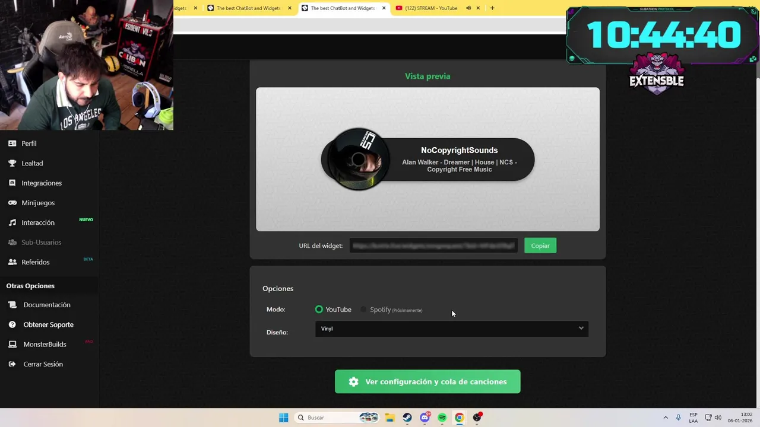Click the Chrome taskbar icon
This screenshot has width=760, height=427.
(459, 418)
